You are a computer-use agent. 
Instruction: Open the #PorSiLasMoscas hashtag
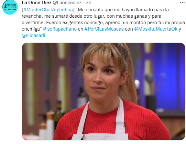(x=104, y=29)
